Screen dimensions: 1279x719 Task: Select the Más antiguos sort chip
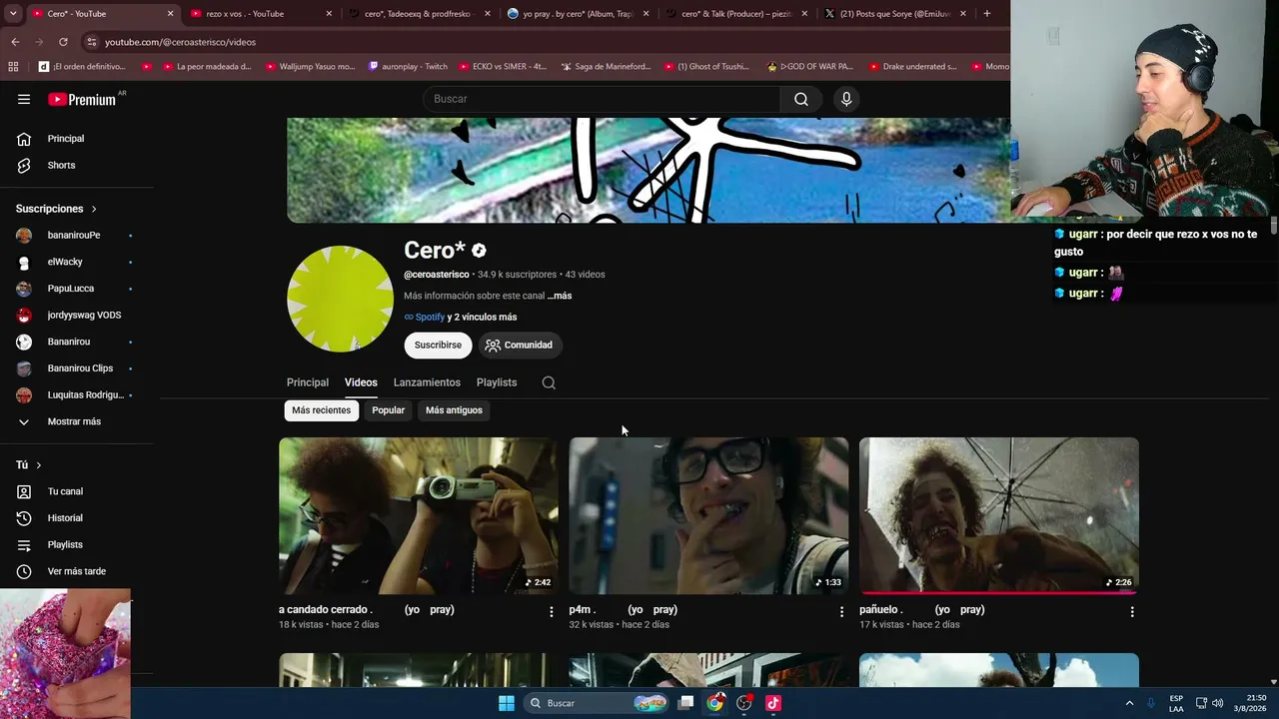(x=454, y=410)
